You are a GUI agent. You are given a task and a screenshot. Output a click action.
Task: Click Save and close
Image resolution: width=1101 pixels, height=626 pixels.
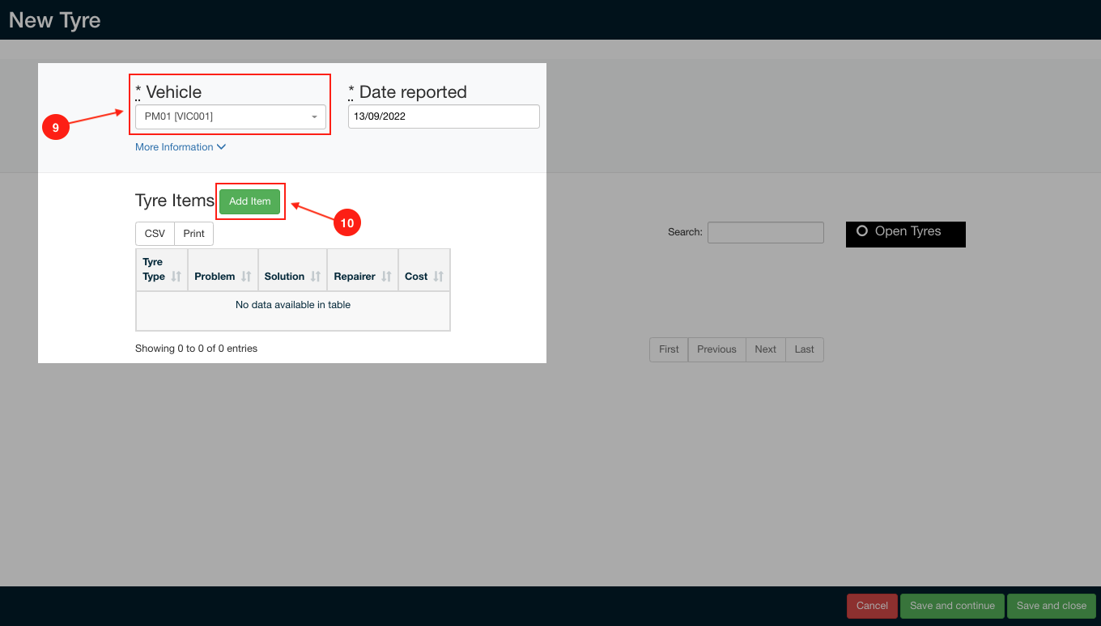[1051, 606]
